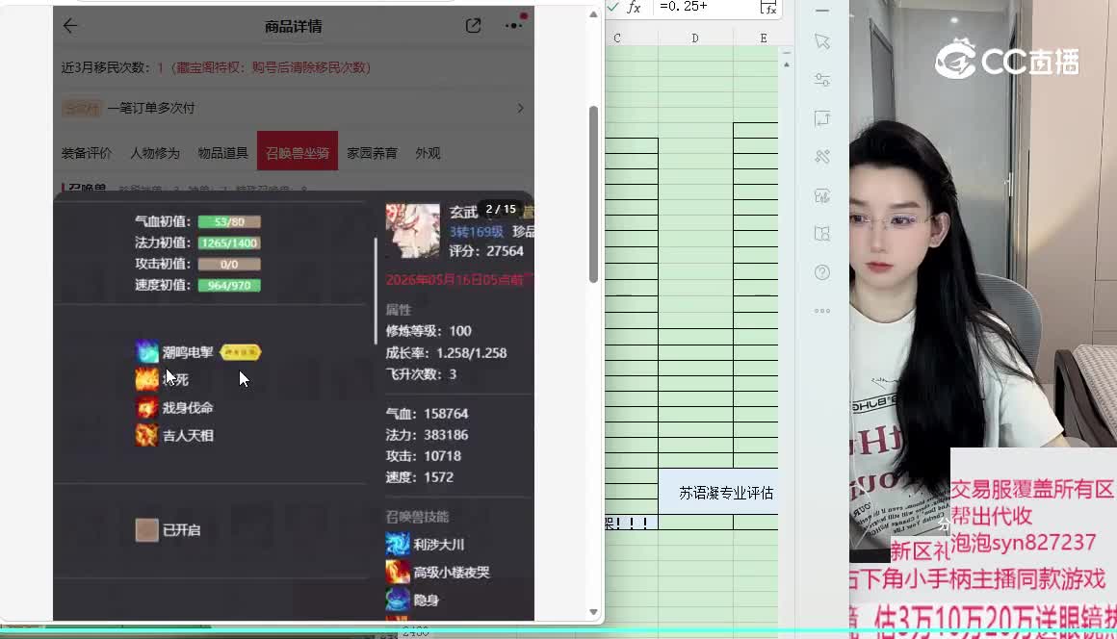Click the chart icon in spreadsheet sidebar

[822, 195]
